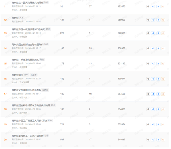171x149 pixels.
Task: Open topic 特斯拉上海新工厂正式开启招聘
Action: coord(27,136)
